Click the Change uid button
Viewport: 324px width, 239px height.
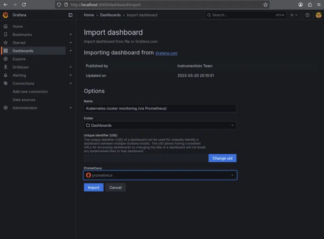click(222, 158)
